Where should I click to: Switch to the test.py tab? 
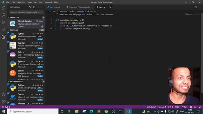click(102, 7)
